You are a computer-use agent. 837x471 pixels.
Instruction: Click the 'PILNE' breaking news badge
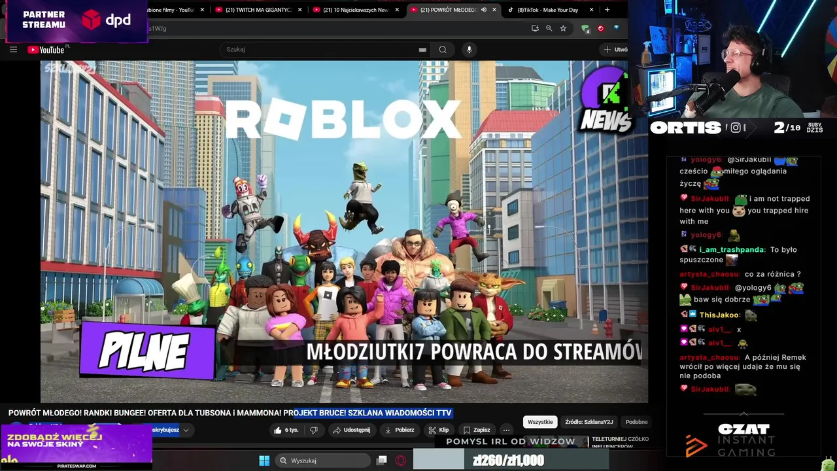coord(147,351)
